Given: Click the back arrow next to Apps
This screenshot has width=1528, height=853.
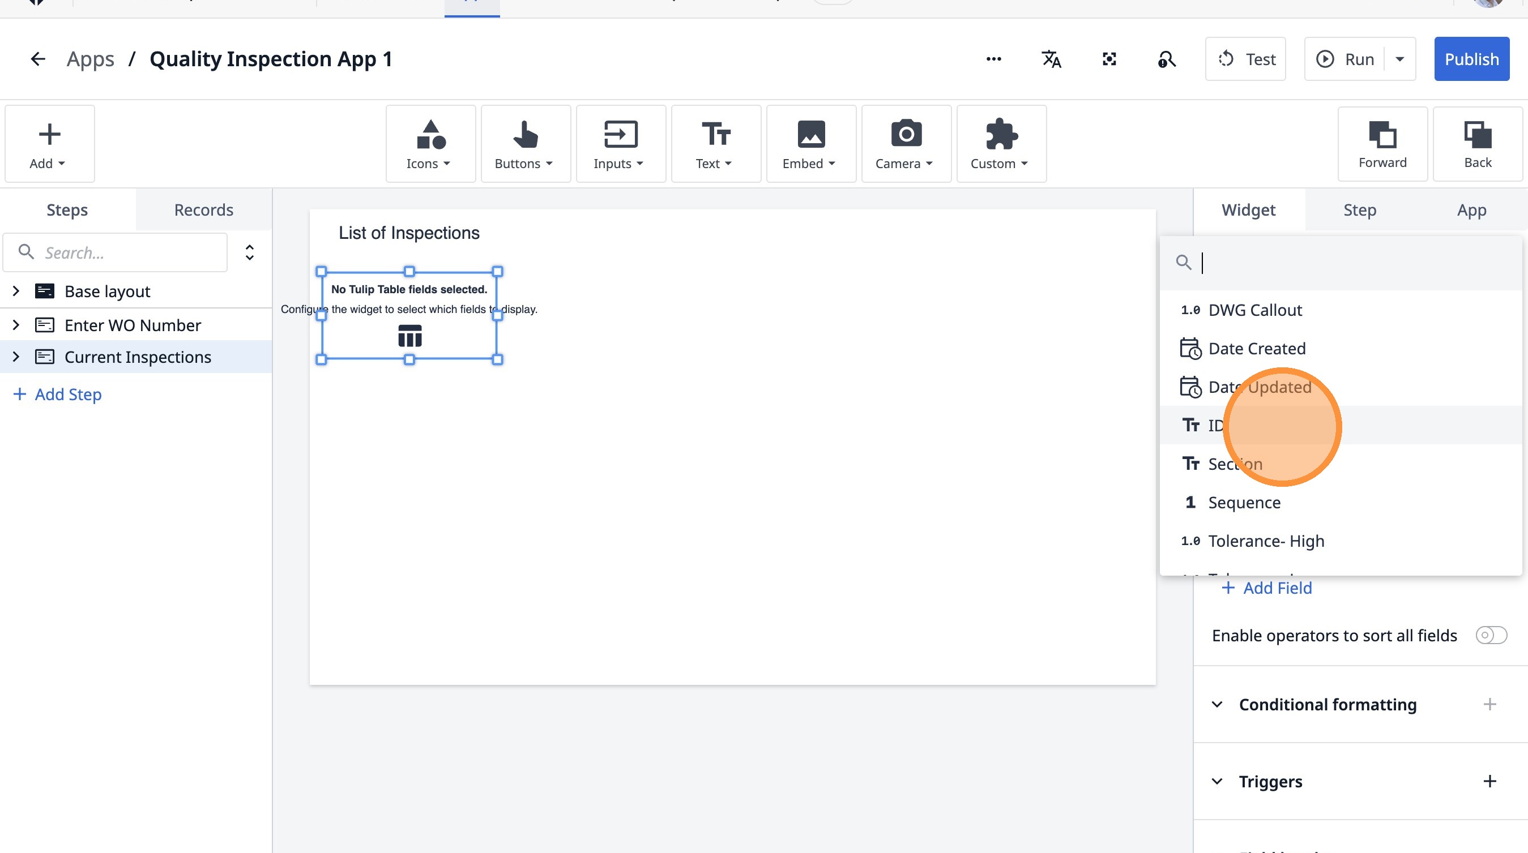Looking at the screenshot, I should pyautogui.click(x=37, y=59).
